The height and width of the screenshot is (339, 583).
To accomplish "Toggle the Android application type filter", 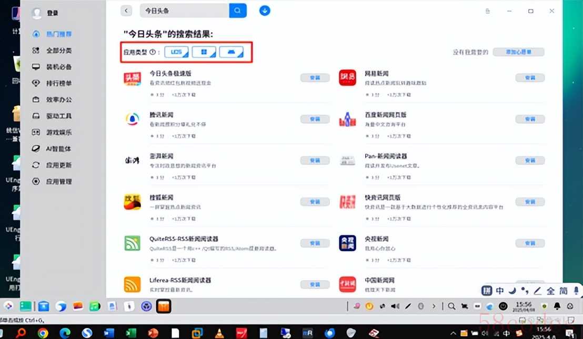I will point(232,52).
